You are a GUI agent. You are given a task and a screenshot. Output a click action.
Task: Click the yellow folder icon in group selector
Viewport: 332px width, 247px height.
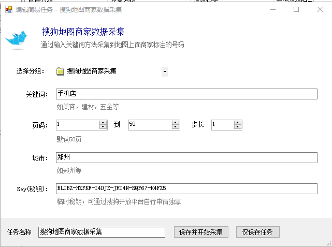tap(61, 71)
